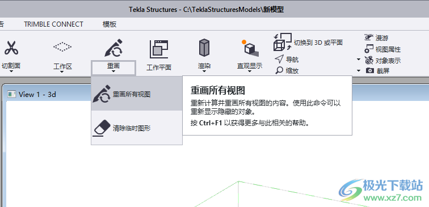Image resolution: width=429 pixels, height=207 pixels.
Task: Expand the arrow beside 截屏
Action: click(359, 70)
